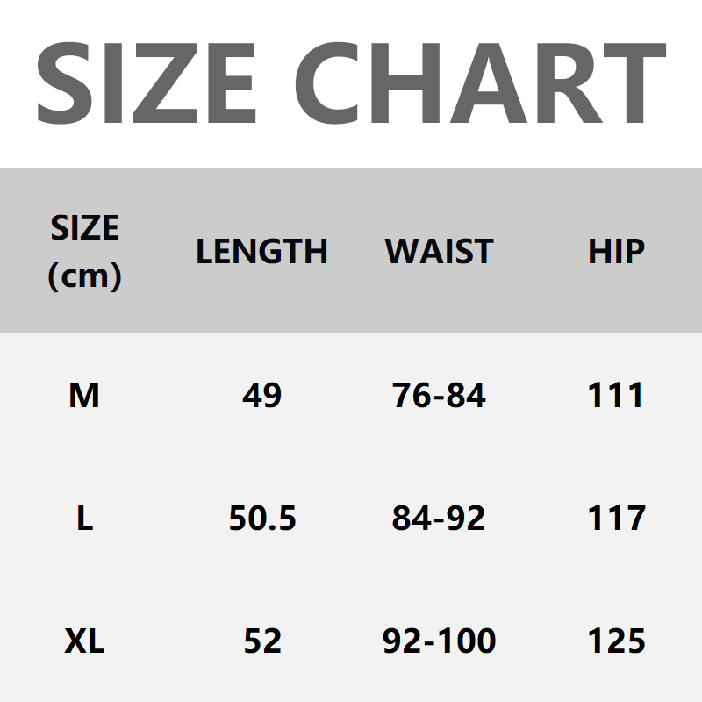Image resolution: width=702 pixels, height=702 pixels.
Task: Select length value 52 for size XL
Action: pos(261,642)
